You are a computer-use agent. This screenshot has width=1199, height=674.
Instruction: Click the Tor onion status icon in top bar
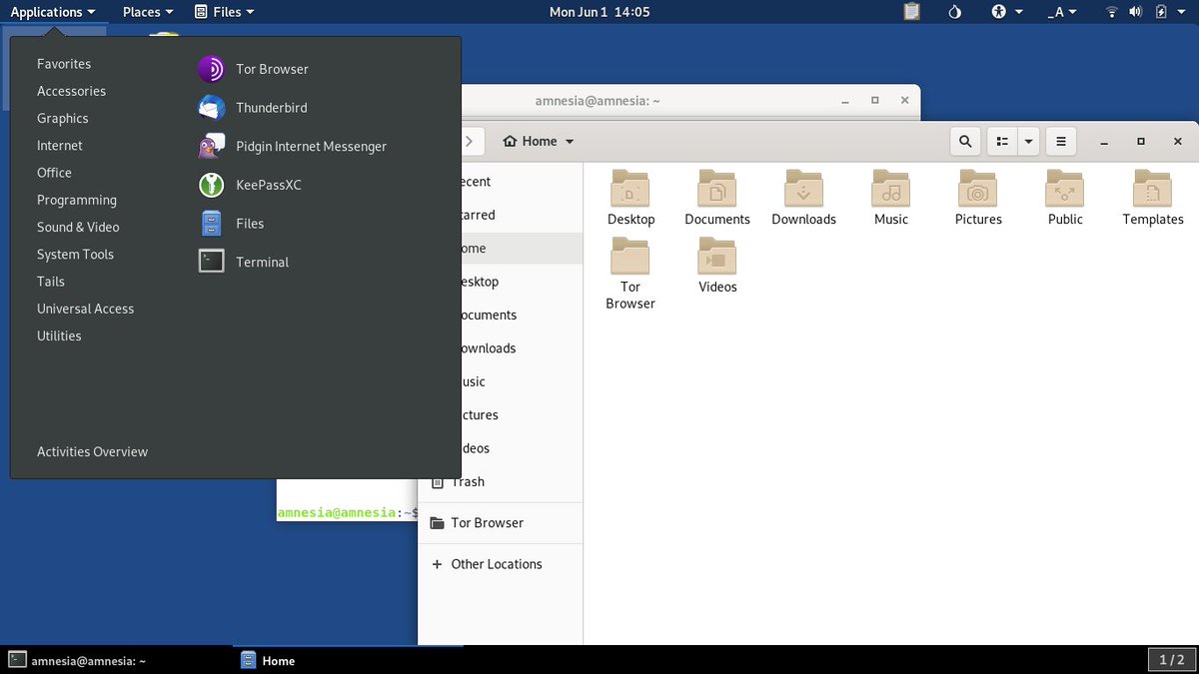[x=953, y=11]
